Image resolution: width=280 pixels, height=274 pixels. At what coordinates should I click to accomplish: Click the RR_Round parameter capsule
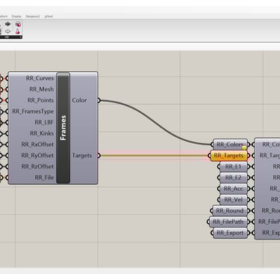click(x=230, y=210)
